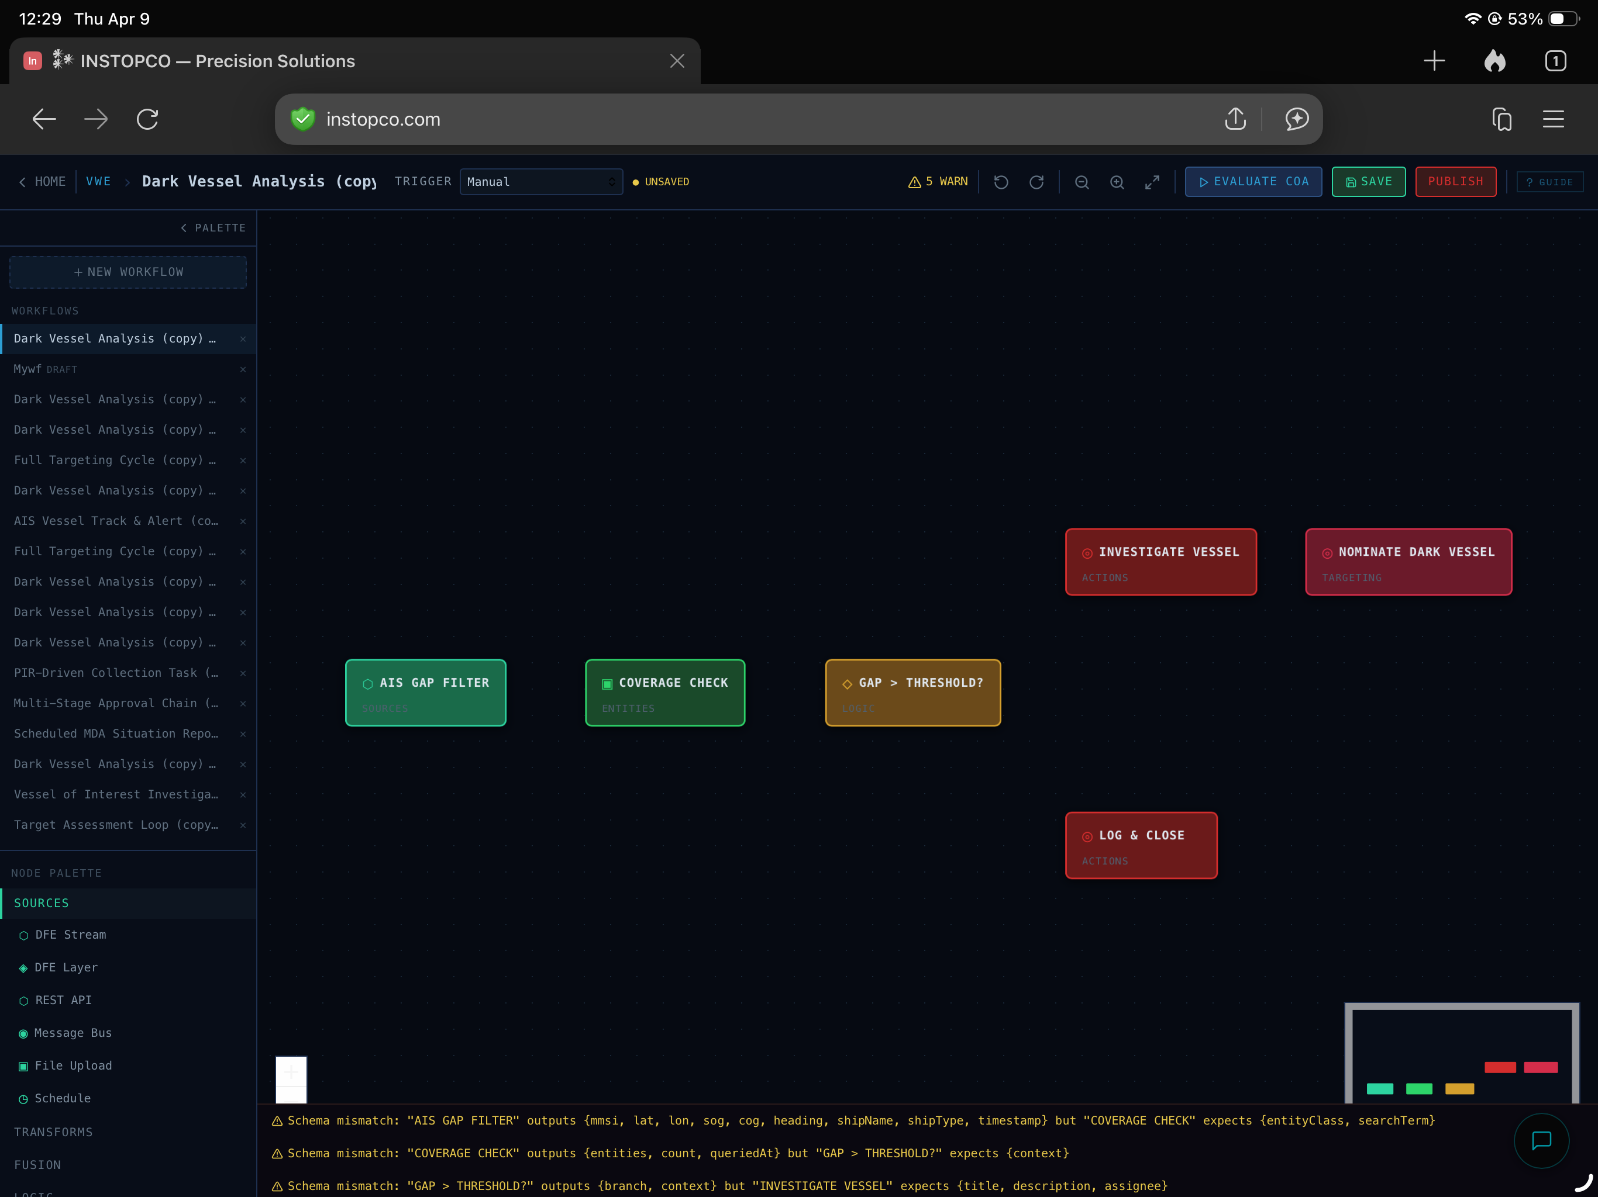Open PIR-Driven Collection Task workflow
Viewport: 1598px width, 1197px height.
tap(128, 673)
